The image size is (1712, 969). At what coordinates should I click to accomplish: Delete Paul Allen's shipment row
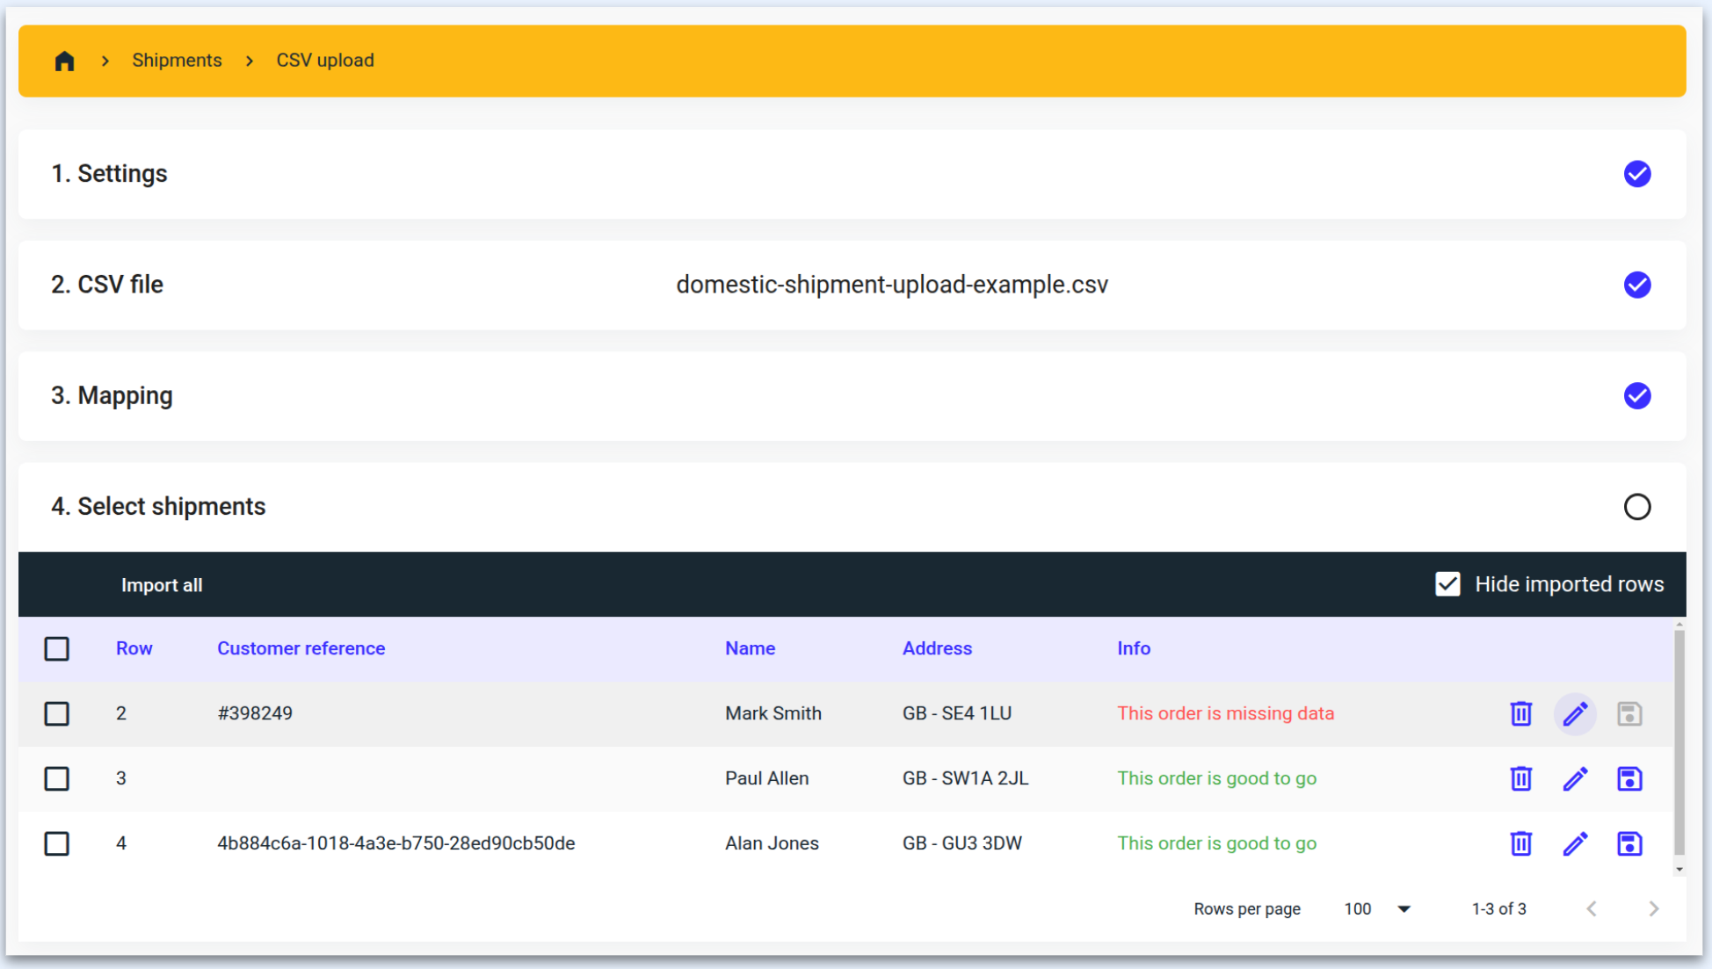pos(1520,778)
